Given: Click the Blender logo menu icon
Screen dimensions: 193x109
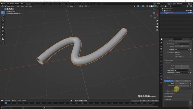Looking at the screenshot, I should click(2, 4).
